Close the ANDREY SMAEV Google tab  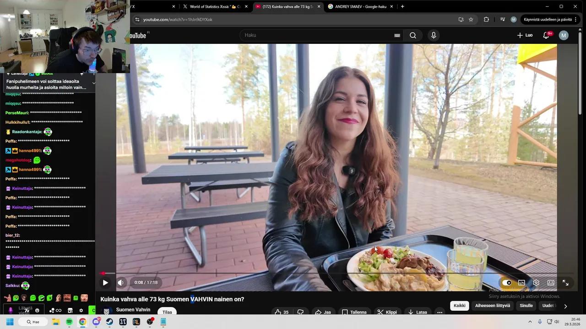391,6
